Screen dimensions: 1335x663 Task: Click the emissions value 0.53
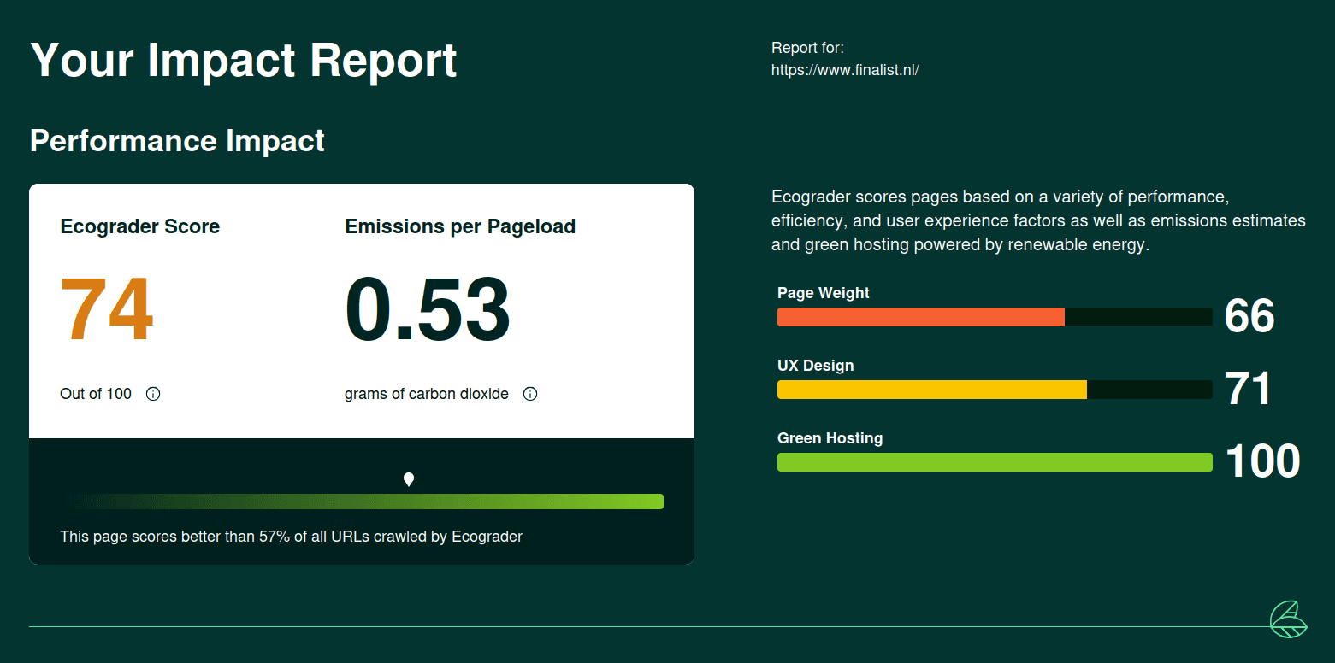tap(427, 310)
